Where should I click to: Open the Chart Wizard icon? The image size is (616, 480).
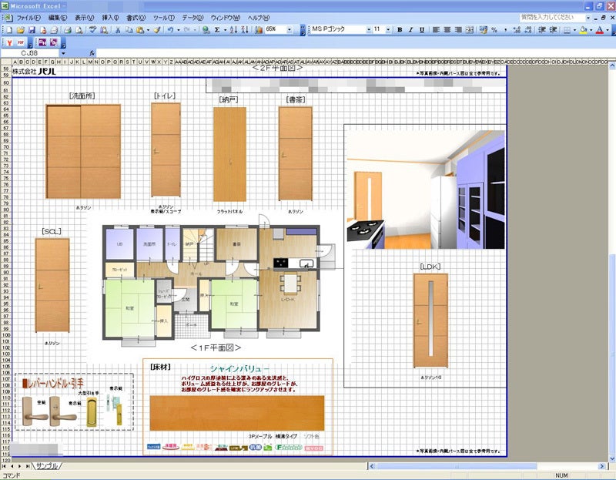click(x=257, y=30)
